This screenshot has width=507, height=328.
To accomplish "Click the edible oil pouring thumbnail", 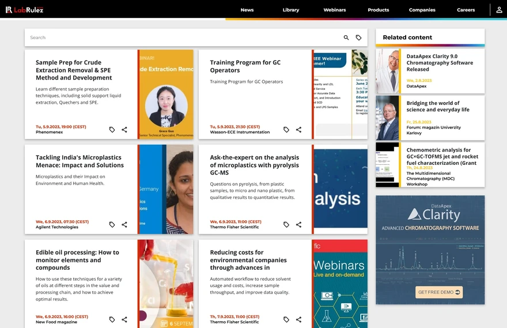I will click(166, 284).
